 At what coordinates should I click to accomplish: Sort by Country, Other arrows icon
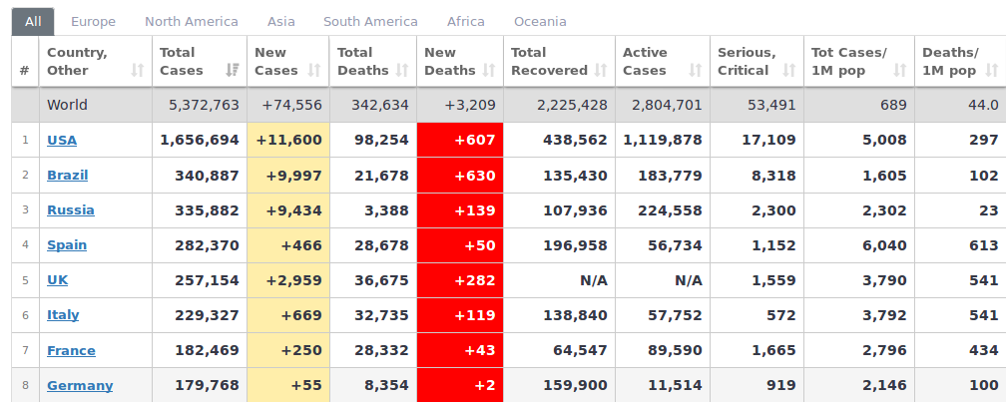pos(138,71)
